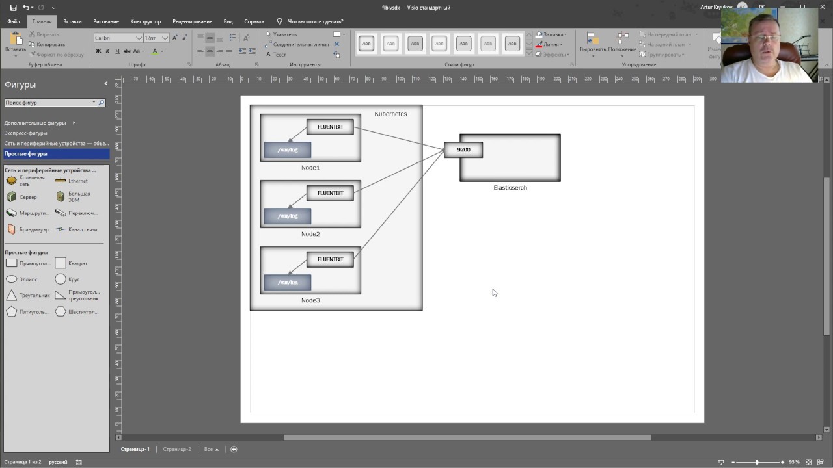Screen dimensions: 833x468
Task: Apply the last visible shape style thumbnail
Action: pyautogui.click(x=512, y=44)
